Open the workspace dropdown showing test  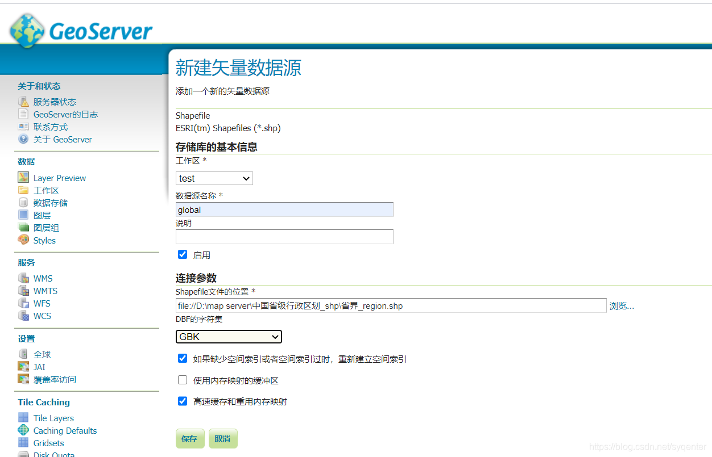(214, 178)
